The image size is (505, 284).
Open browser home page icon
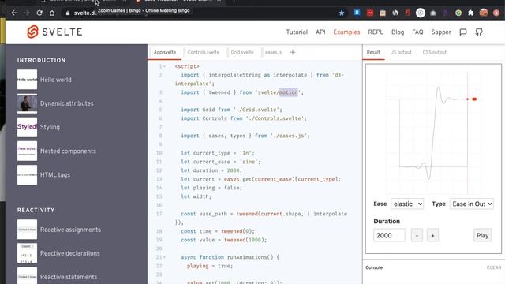point(52,13)
